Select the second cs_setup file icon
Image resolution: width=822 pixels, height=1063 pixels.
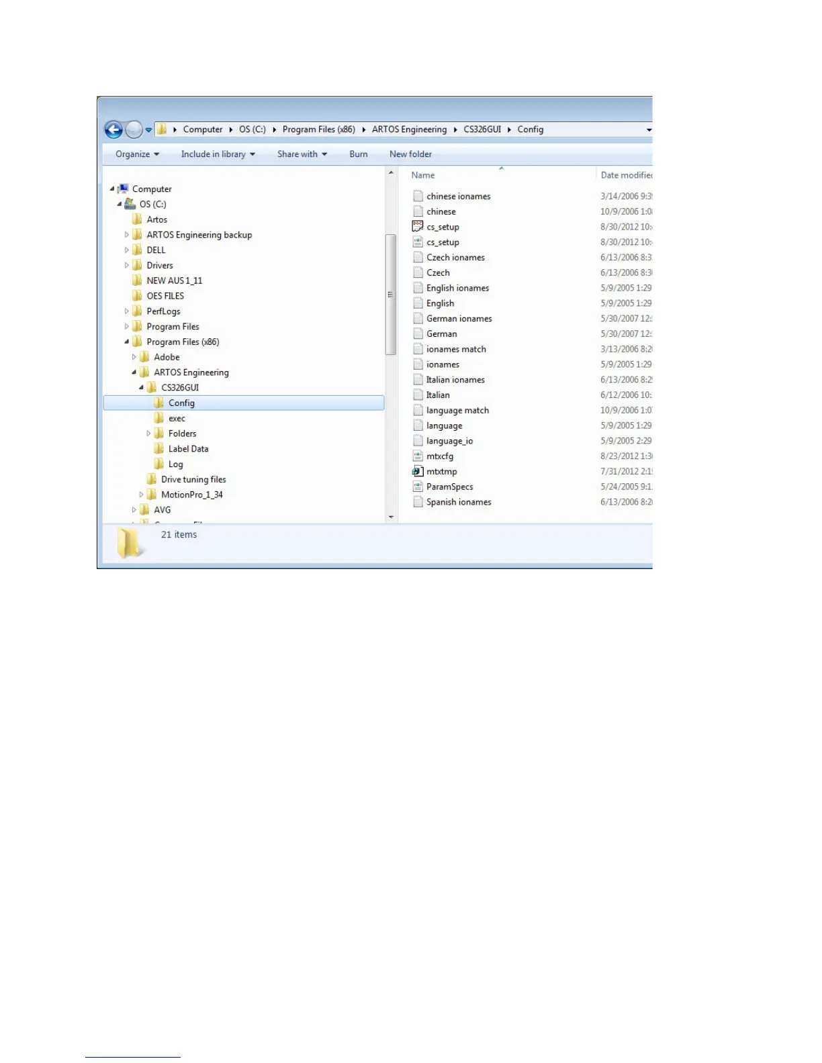pyautogui.click(x=418, y=242)
